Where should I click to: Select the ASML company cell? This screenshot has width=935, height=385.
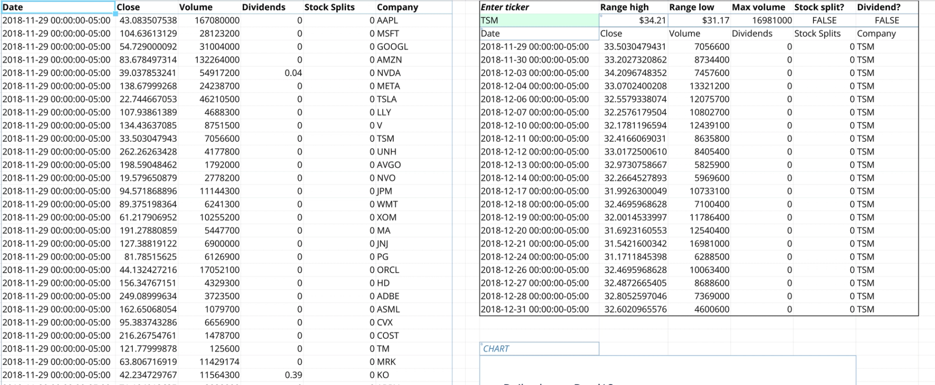coord(413,309)
